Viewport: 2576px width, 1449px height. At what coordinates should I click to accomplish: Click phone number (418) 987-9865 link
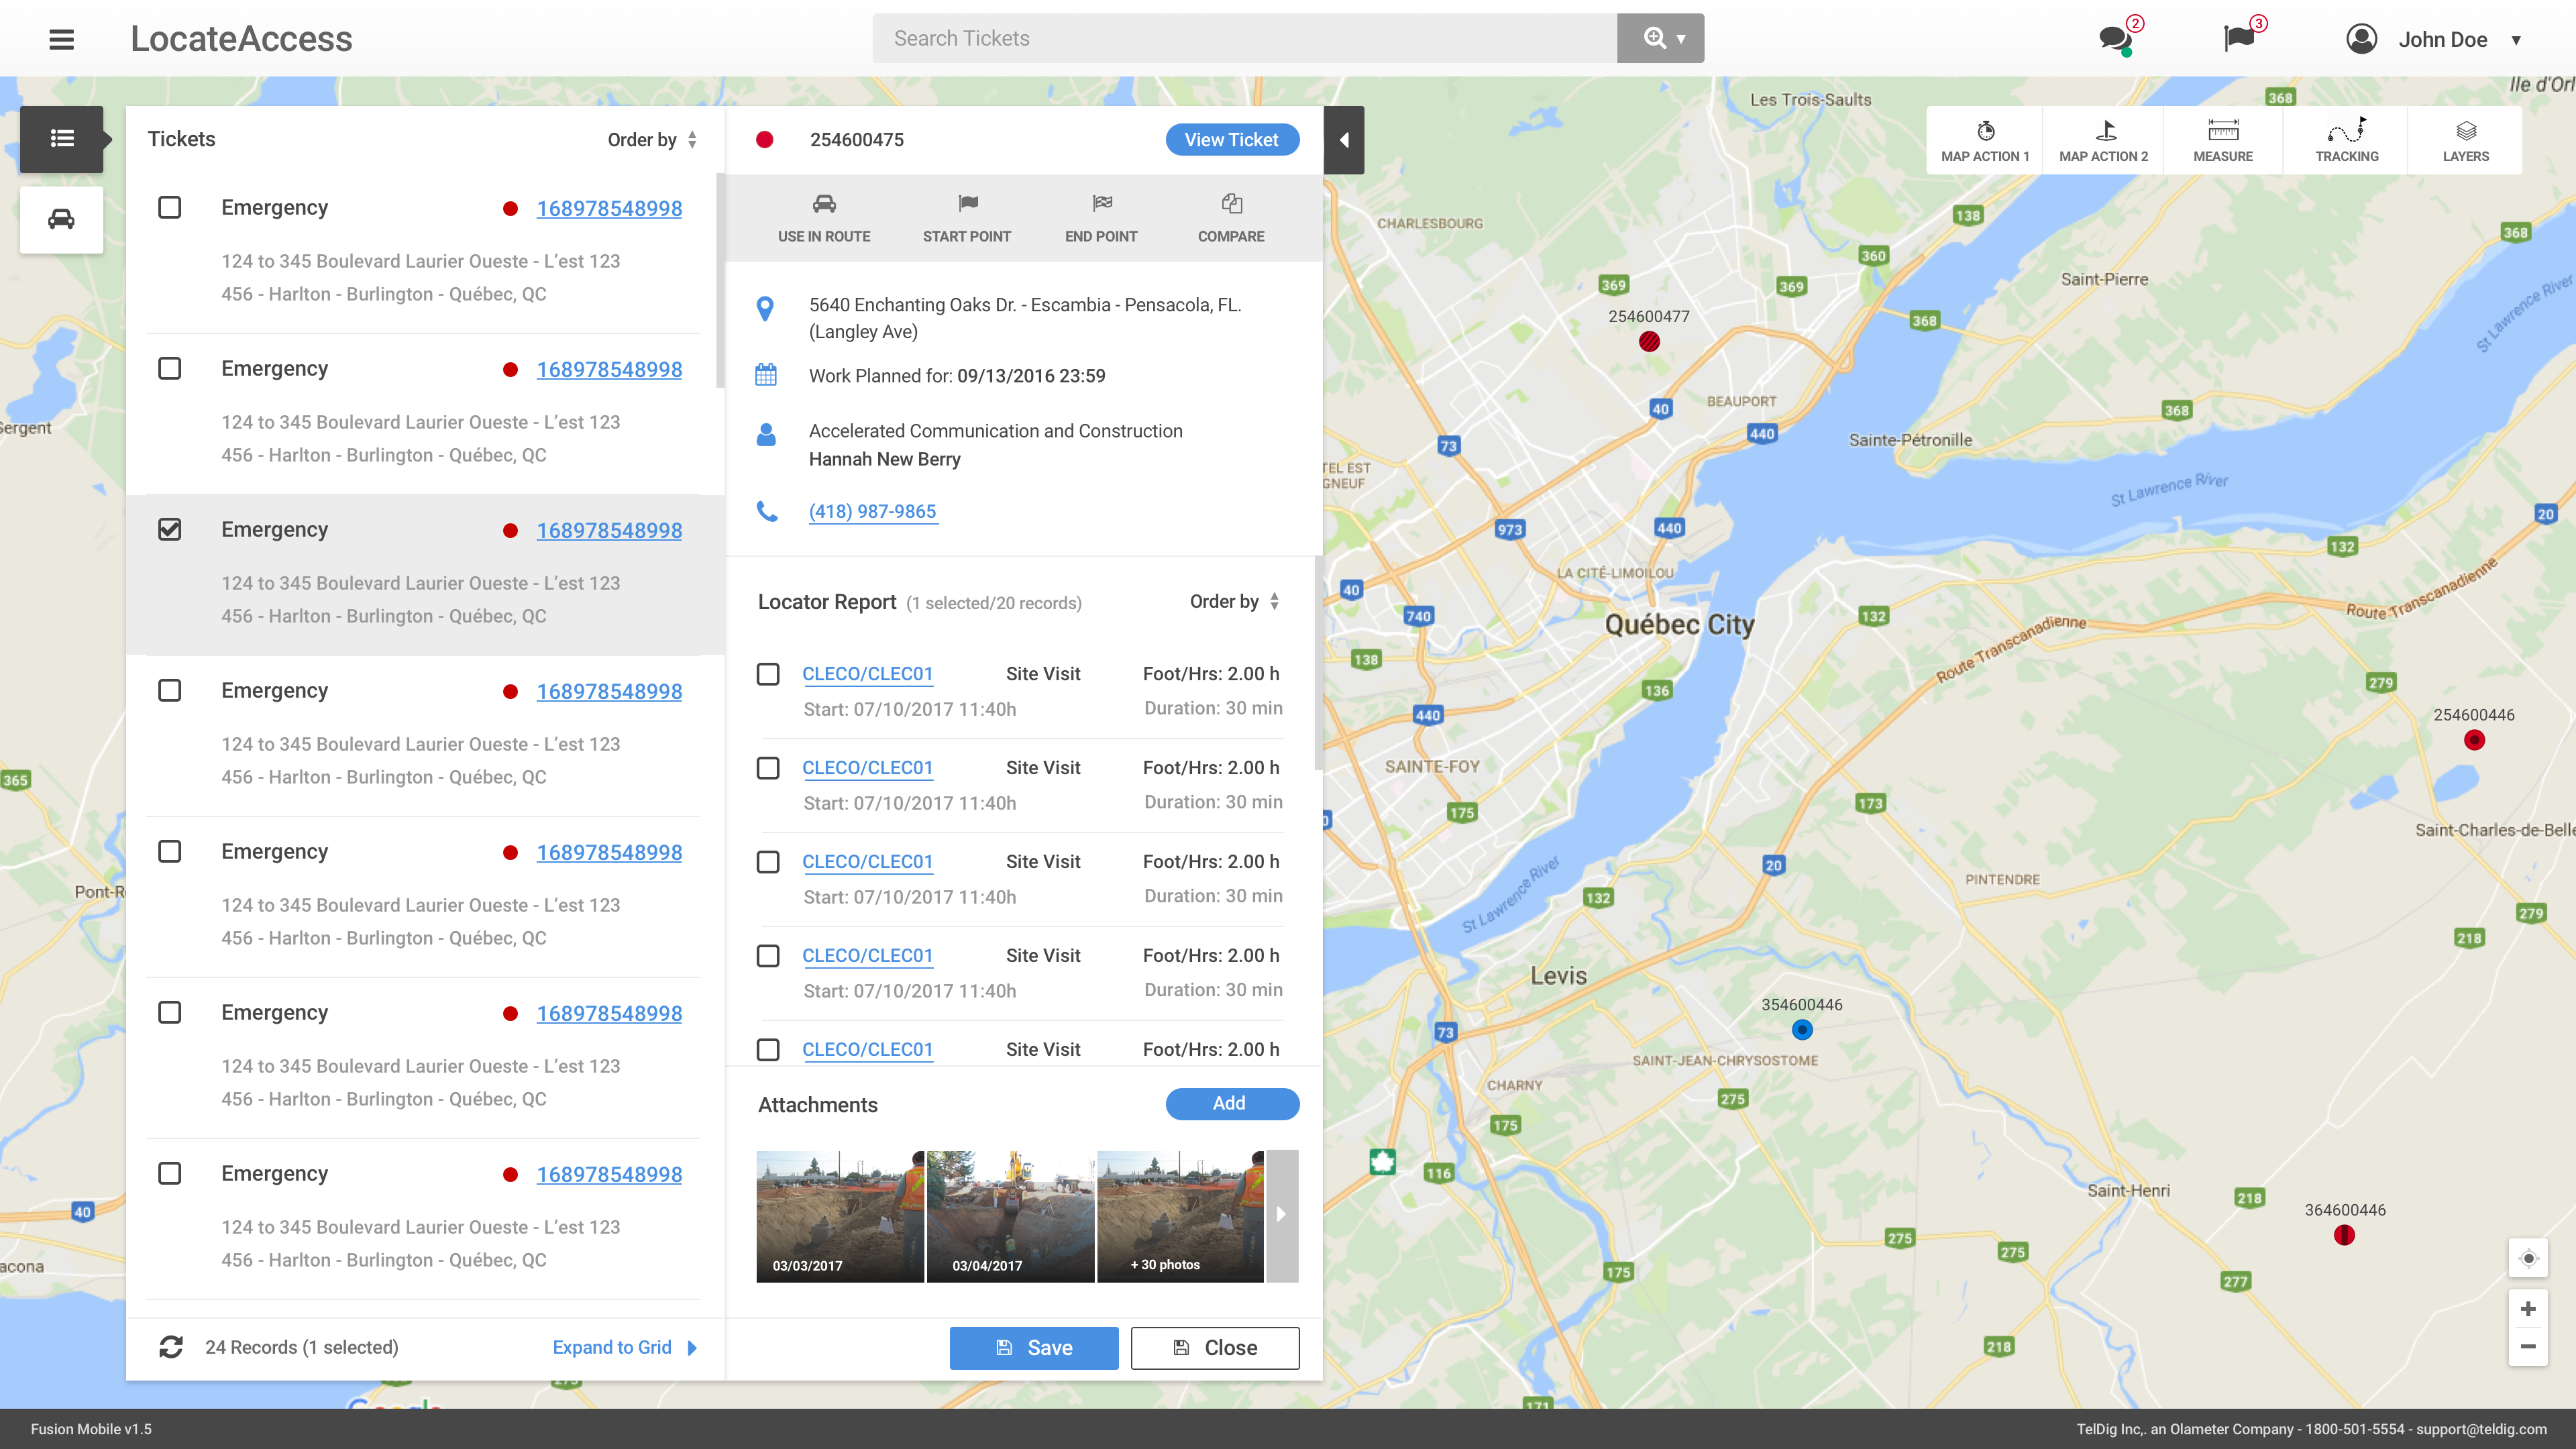(x=872, y=511)
